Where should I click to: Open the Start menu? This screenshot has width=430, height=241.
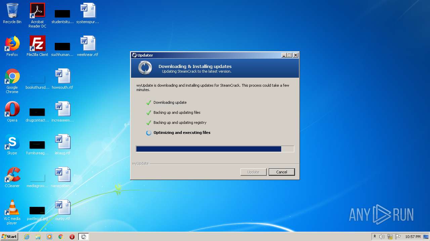pos(9,237)
